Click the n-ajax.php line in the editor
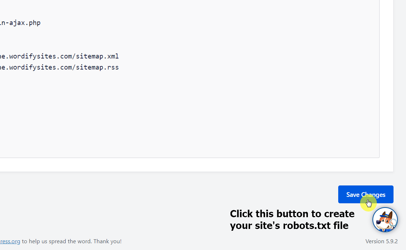Screen dimensions: 406x250 click(x=20, y=22)
